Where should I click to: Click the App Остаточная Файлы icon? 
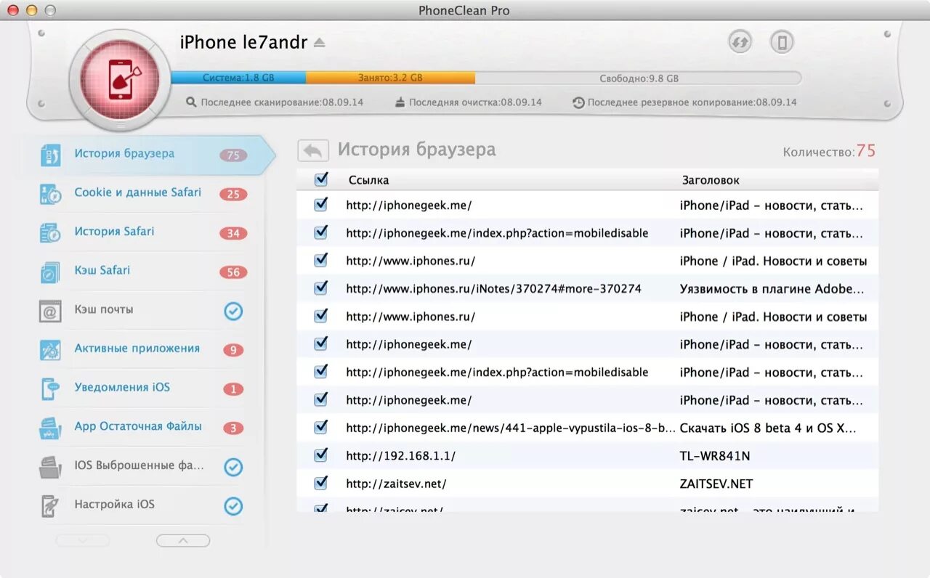coord(50,428)
